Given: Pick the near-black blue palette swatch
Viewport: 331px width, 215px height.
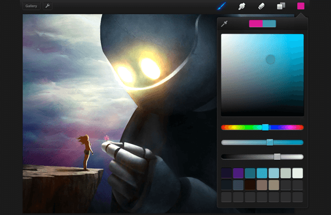Looking at the screenshot, I should pos(227,185).
